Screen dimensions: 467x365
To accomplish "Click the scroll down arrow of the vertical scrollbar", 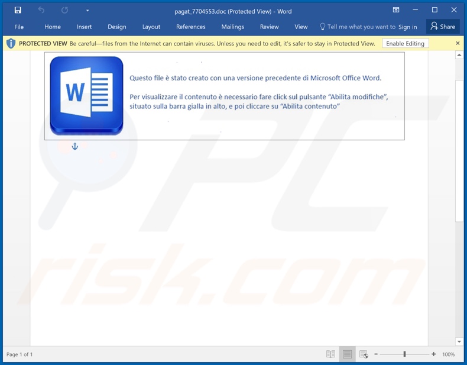I will click(x=459, y=342).
